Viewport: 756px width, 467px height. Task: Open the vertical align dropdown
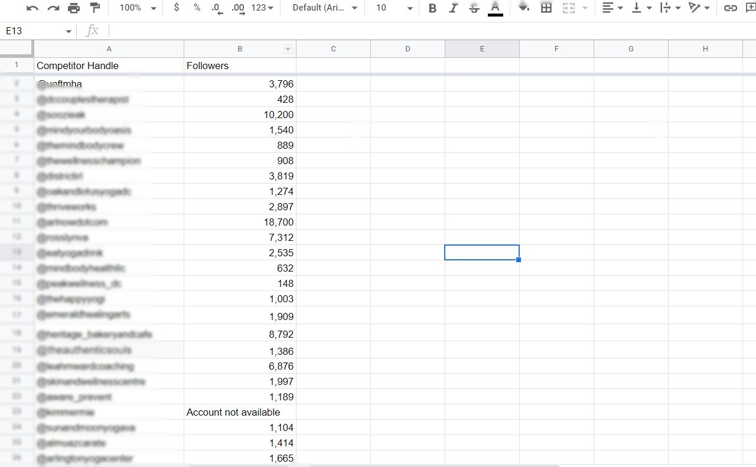pos(641,8)
